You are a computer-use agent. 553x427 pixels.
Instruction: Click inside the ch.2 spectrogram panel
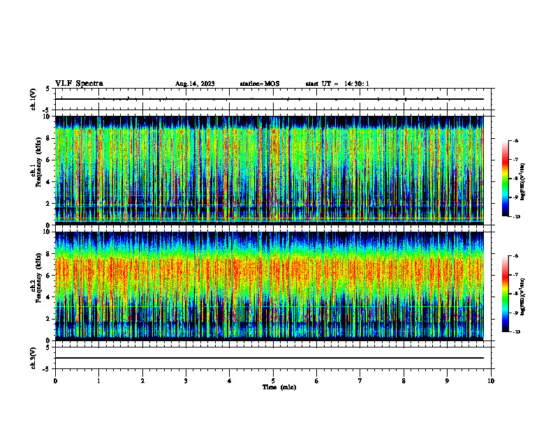coord(270,286)
